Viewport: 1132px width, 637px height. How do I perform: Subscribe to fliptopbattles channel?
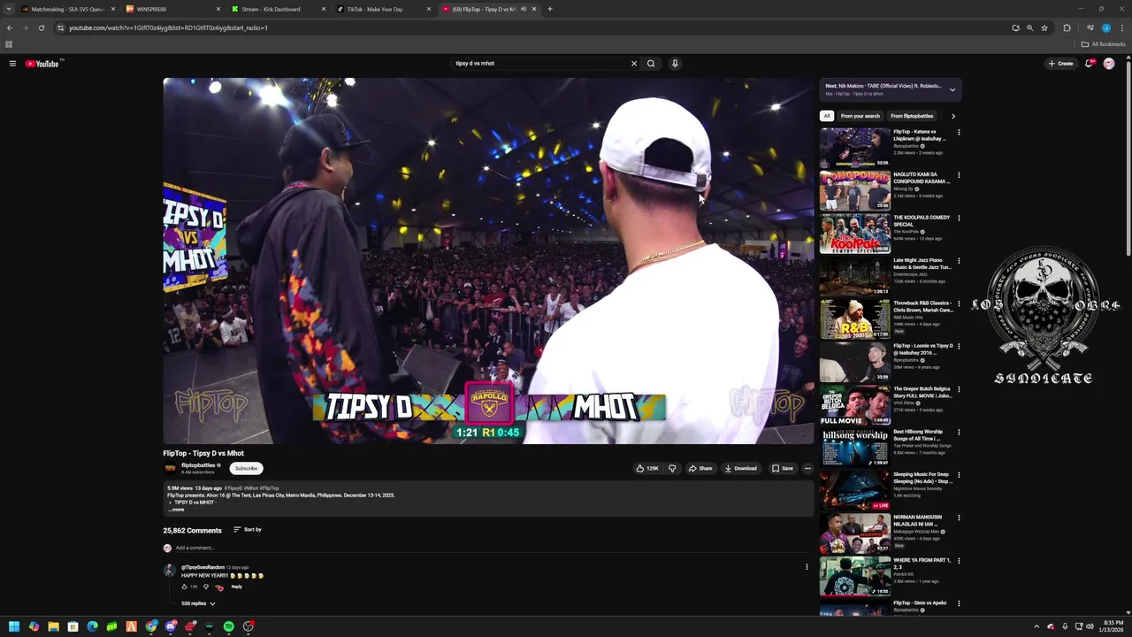click(247, 468)
